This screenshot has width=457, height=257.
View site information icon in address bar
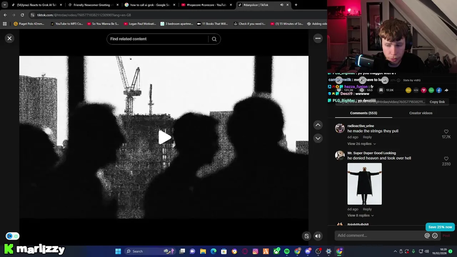pos(32,15)
